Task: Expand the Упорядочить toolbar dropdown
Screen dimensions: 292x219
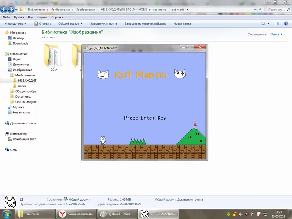Action: (x=15, y=24)
